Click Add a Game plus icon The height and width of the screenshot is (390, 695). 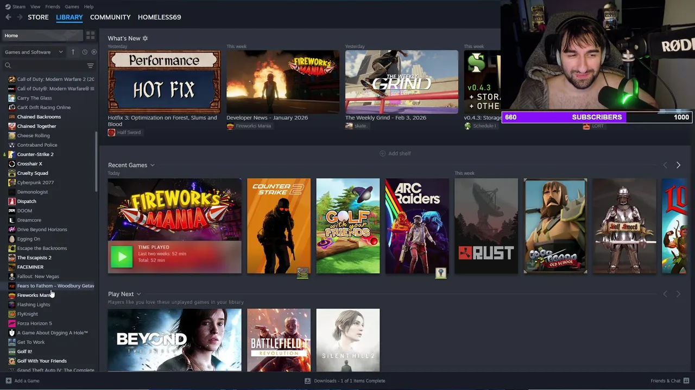pos(8,381)
